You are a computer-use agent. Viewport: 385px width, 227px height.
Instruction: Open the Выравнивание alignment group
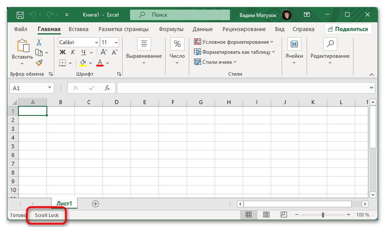(x=144, y=51)
